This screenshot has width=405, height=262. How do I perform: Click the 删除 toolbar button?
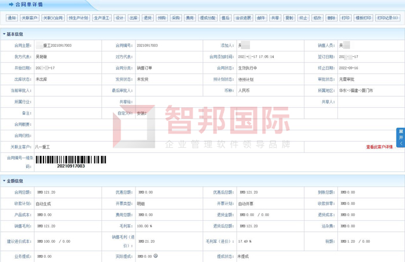click(332, 18)
